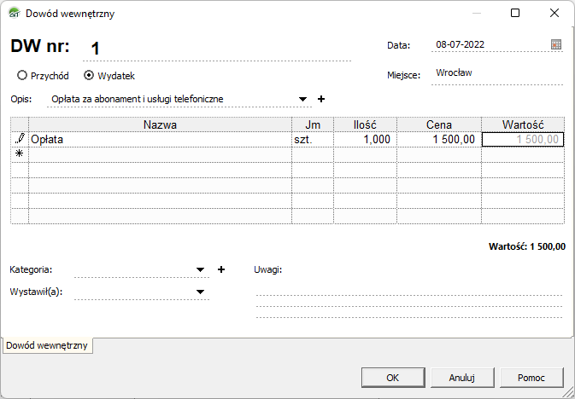Select the greyed Wartość cell 1 500,00

pos(523,140)
